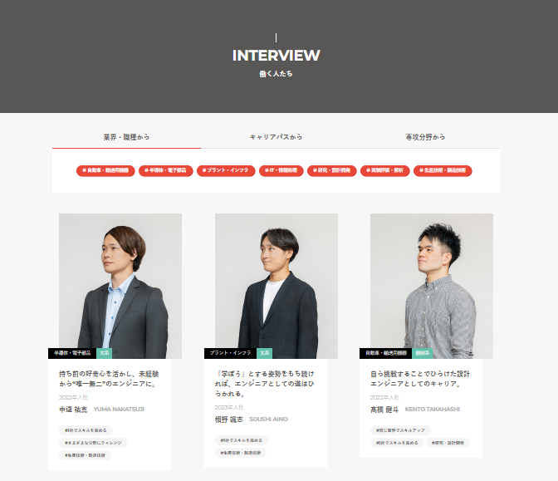
Task: Open the 専攻分野から tab
Action: pos(425,137)
